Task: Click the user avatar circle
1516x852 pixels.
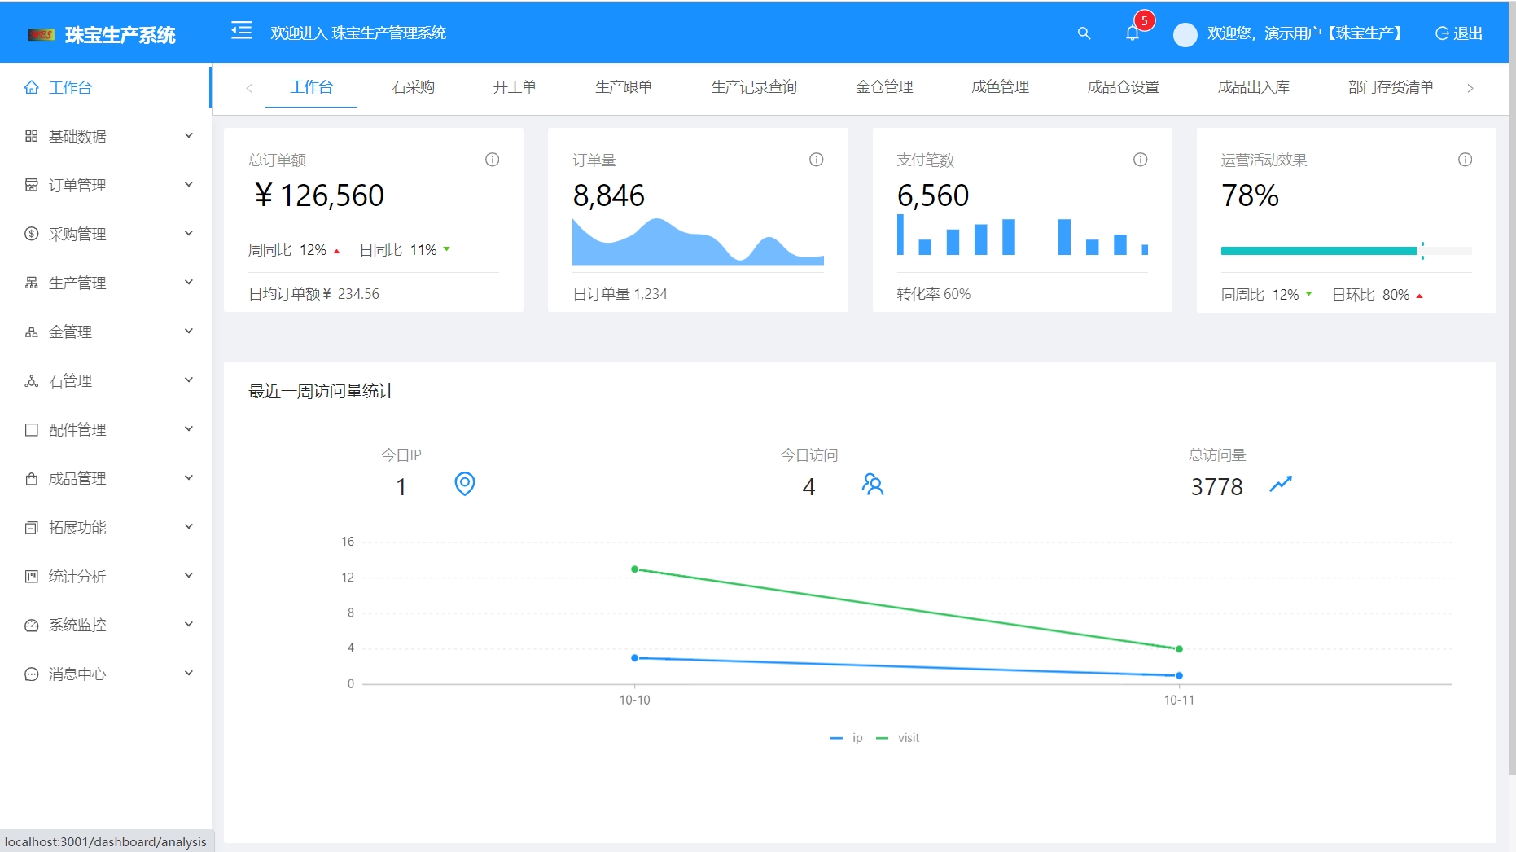Action: (x=1185, y=34)
